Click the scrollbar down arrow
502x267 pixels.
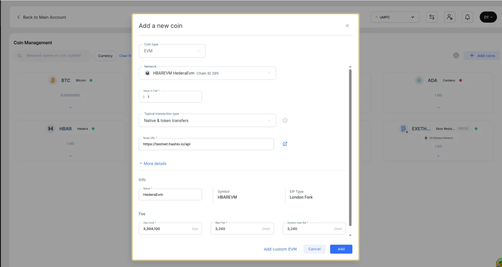coord(350,235)
